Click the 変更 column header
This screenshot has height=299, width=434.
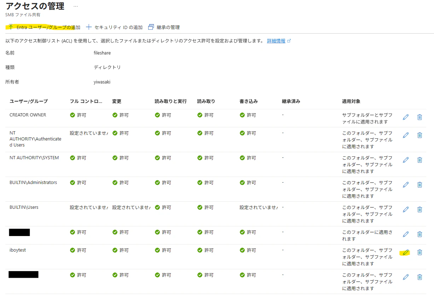tap(117, 101)
